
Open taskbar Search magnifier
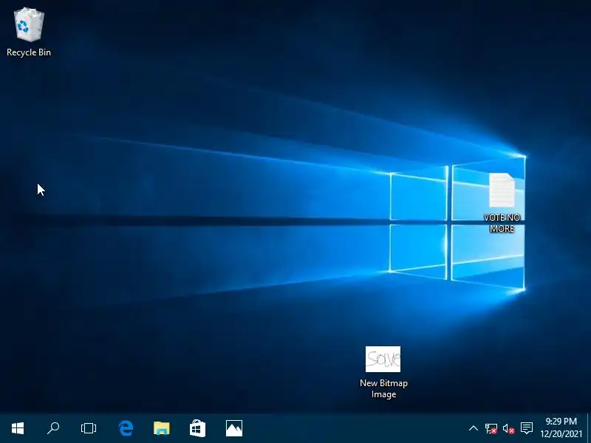pos(53,428)
